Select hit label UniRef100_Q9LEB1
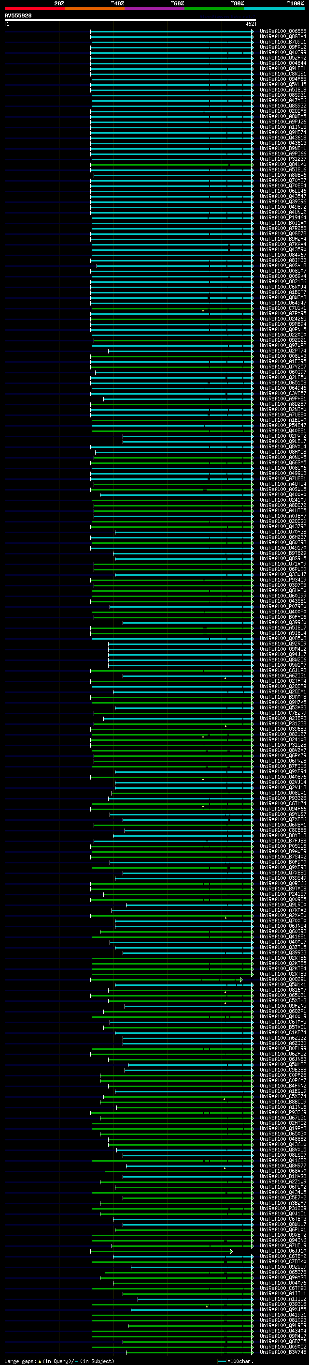Viewport: 309px width, 1365px height. pos(282,68)
